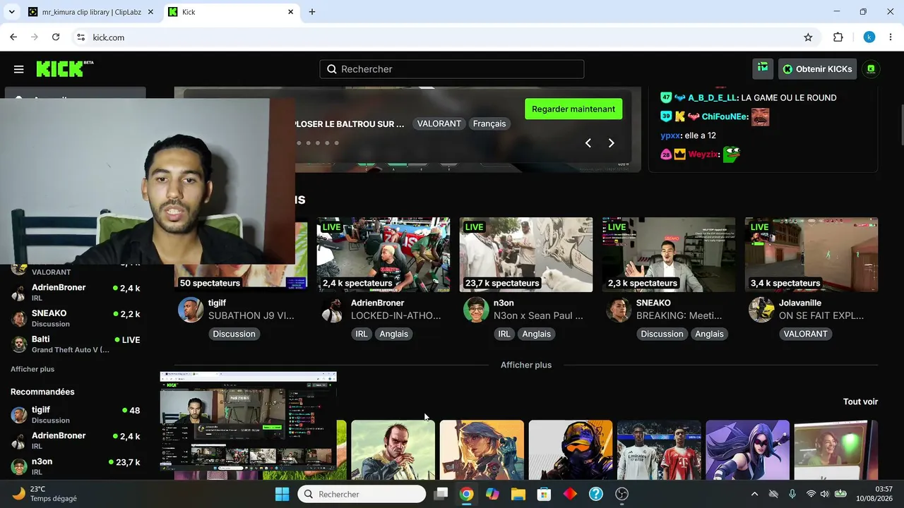Expand followed channels with Afficher plus in sidebar
Viewport: 904px width, 508px height.
click(32, 369)
